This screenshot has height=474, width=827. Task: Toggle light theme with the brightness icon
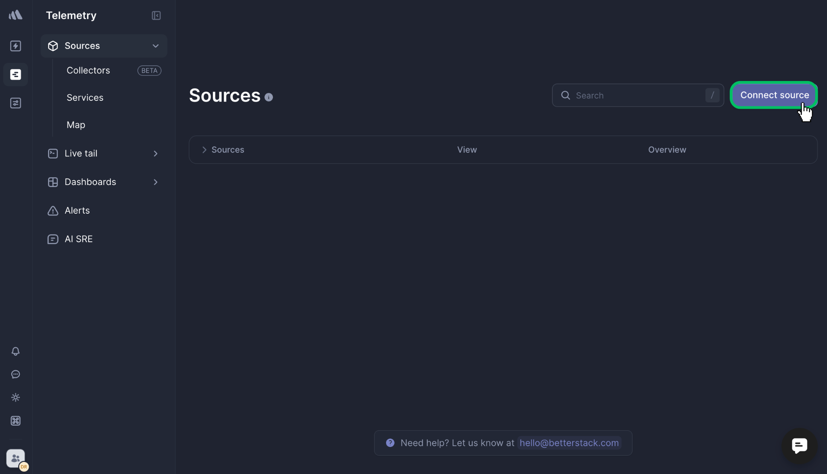[x=15, y=397]
